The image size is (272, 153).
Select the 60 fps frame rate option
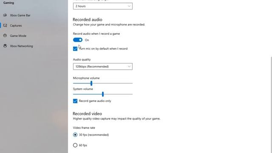click(75, 145)
